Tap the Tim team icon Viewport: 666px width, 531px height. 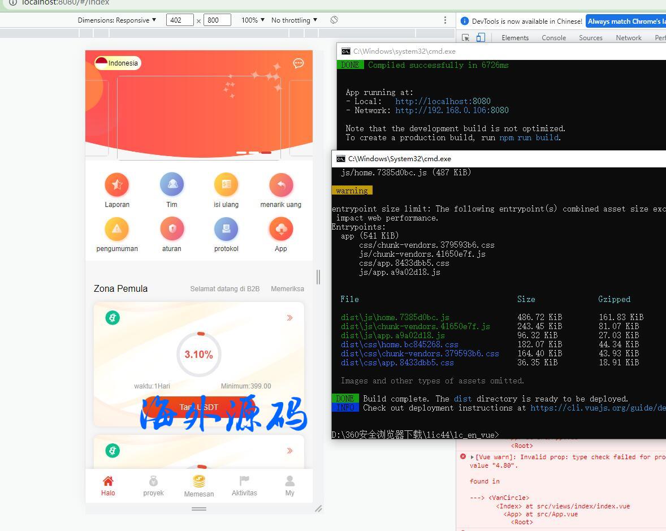click(172, 185)
